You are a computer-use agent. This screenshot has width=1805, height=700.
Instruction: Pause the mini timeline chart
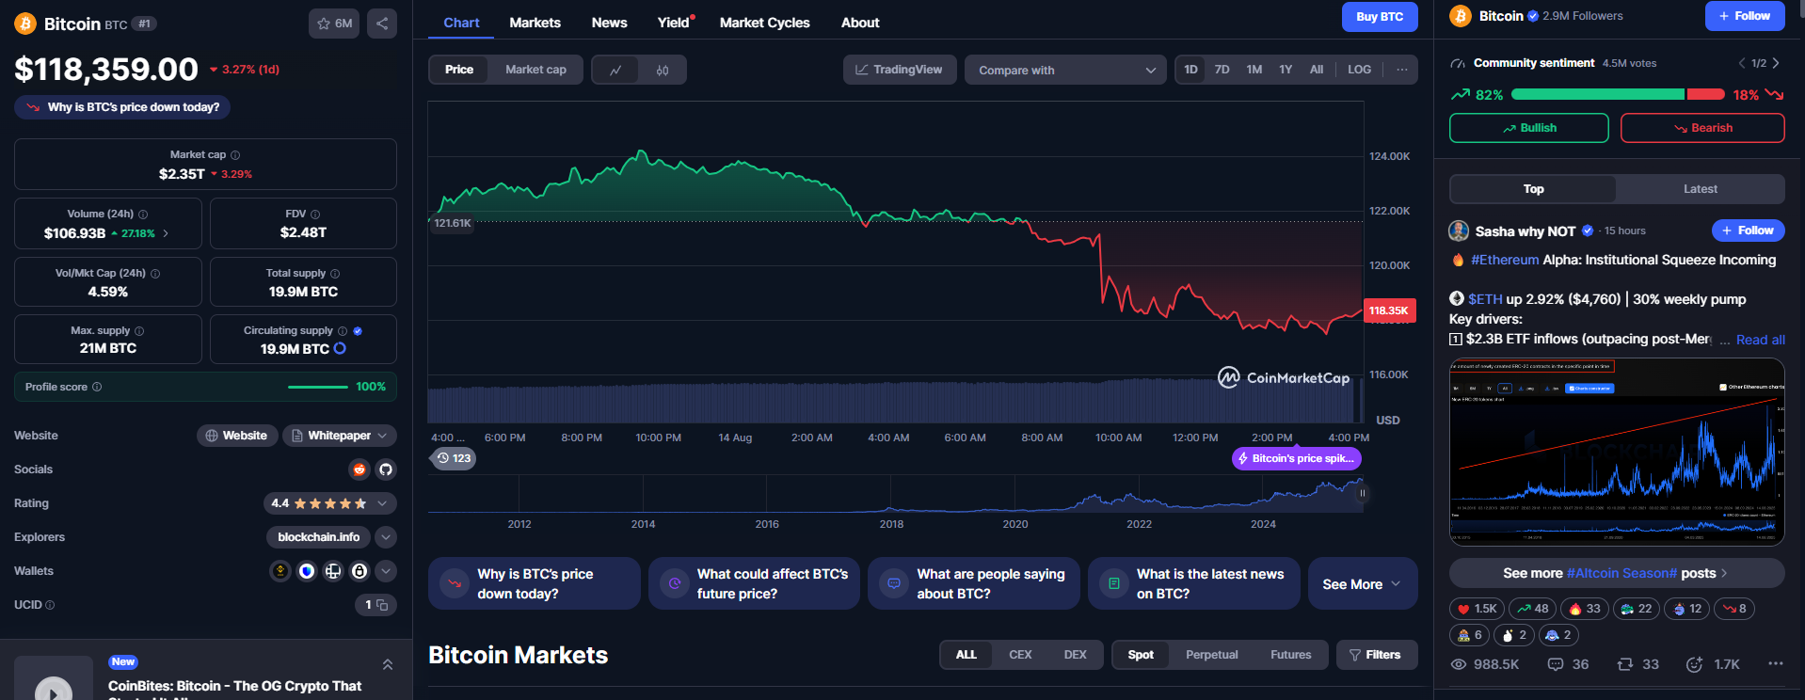coord(1362,493)
